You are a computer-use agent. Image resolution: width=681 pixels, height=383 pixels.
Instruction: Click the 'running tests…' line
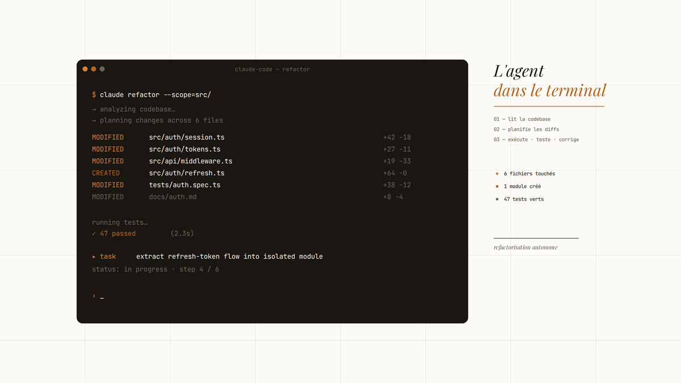[x=120, y=222]
